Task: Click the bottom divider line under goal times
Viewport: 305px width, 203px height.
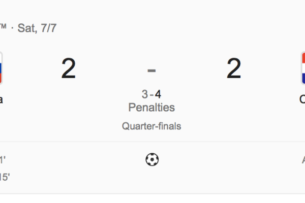Action: [x=152, y=193]
